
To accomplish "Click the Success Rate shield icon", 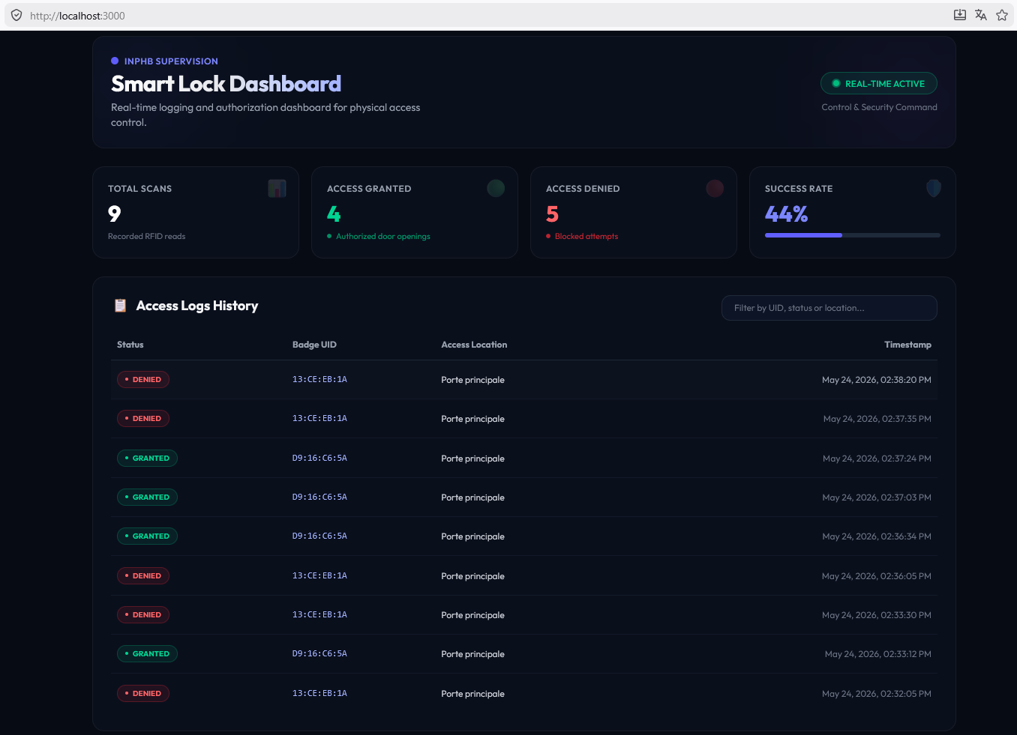I will pyautogui.click(x=934, y=189).
